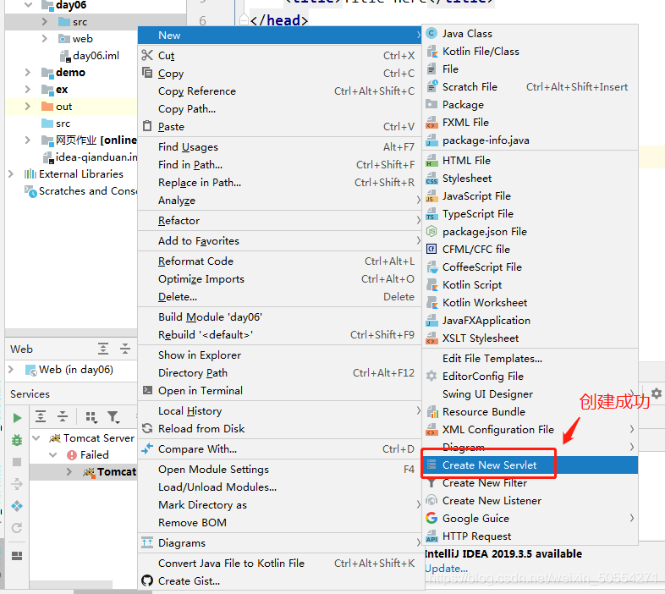
Task: Click Expand All icon in Services toolbar
Action: pos(41,416)
